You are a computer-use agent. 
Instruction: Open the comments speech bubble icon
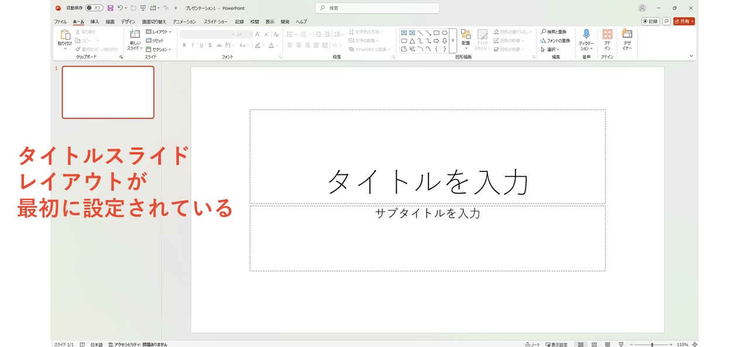666,21
